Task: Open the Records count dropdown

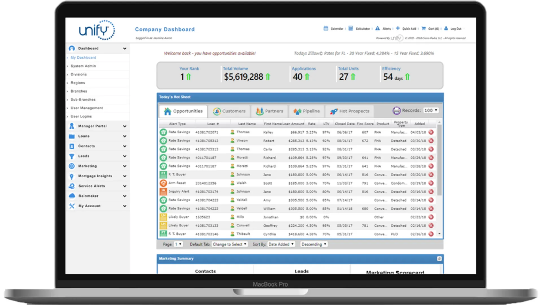Action: pyautogui.click(x=431, y=110)
